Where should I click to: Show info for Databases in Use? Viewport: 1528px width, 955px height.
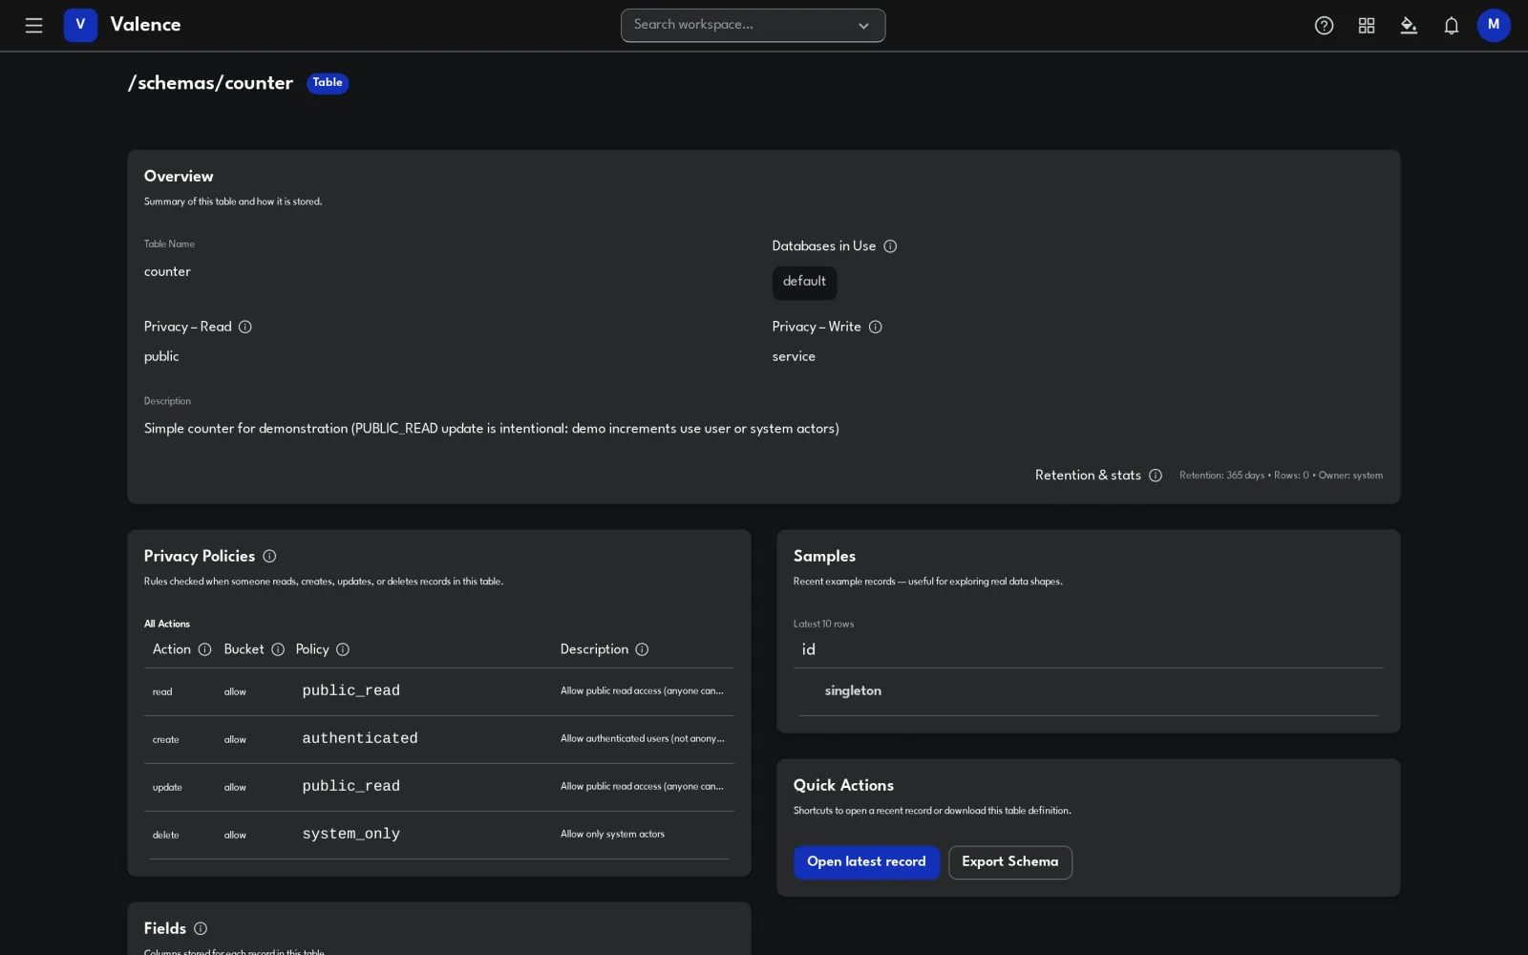(x=890, y=246)
